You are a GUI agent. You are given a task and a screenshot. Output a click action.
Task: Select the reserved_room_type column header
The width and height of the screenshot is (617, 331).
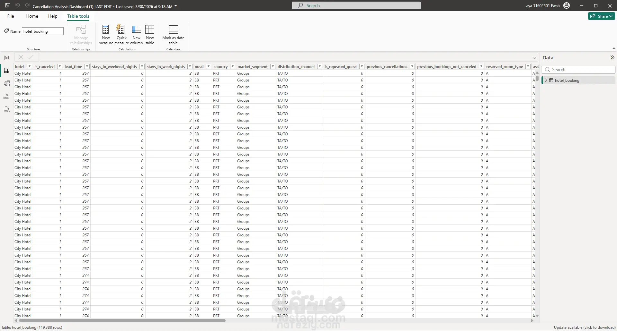505,66
